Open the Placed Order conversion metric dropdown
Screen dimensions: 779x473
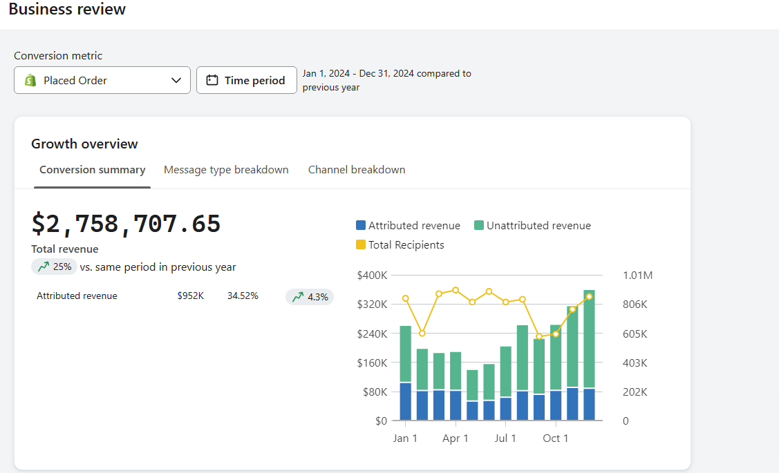tap(102, 79)
